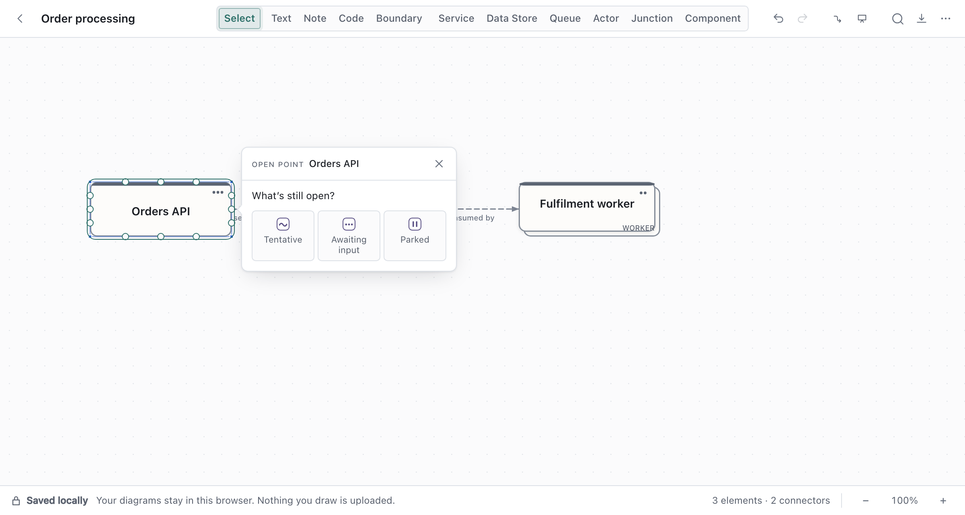Click the 100% zoom level

[905, 501]
